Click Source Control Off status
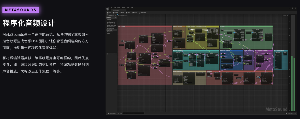 (291, 113)
